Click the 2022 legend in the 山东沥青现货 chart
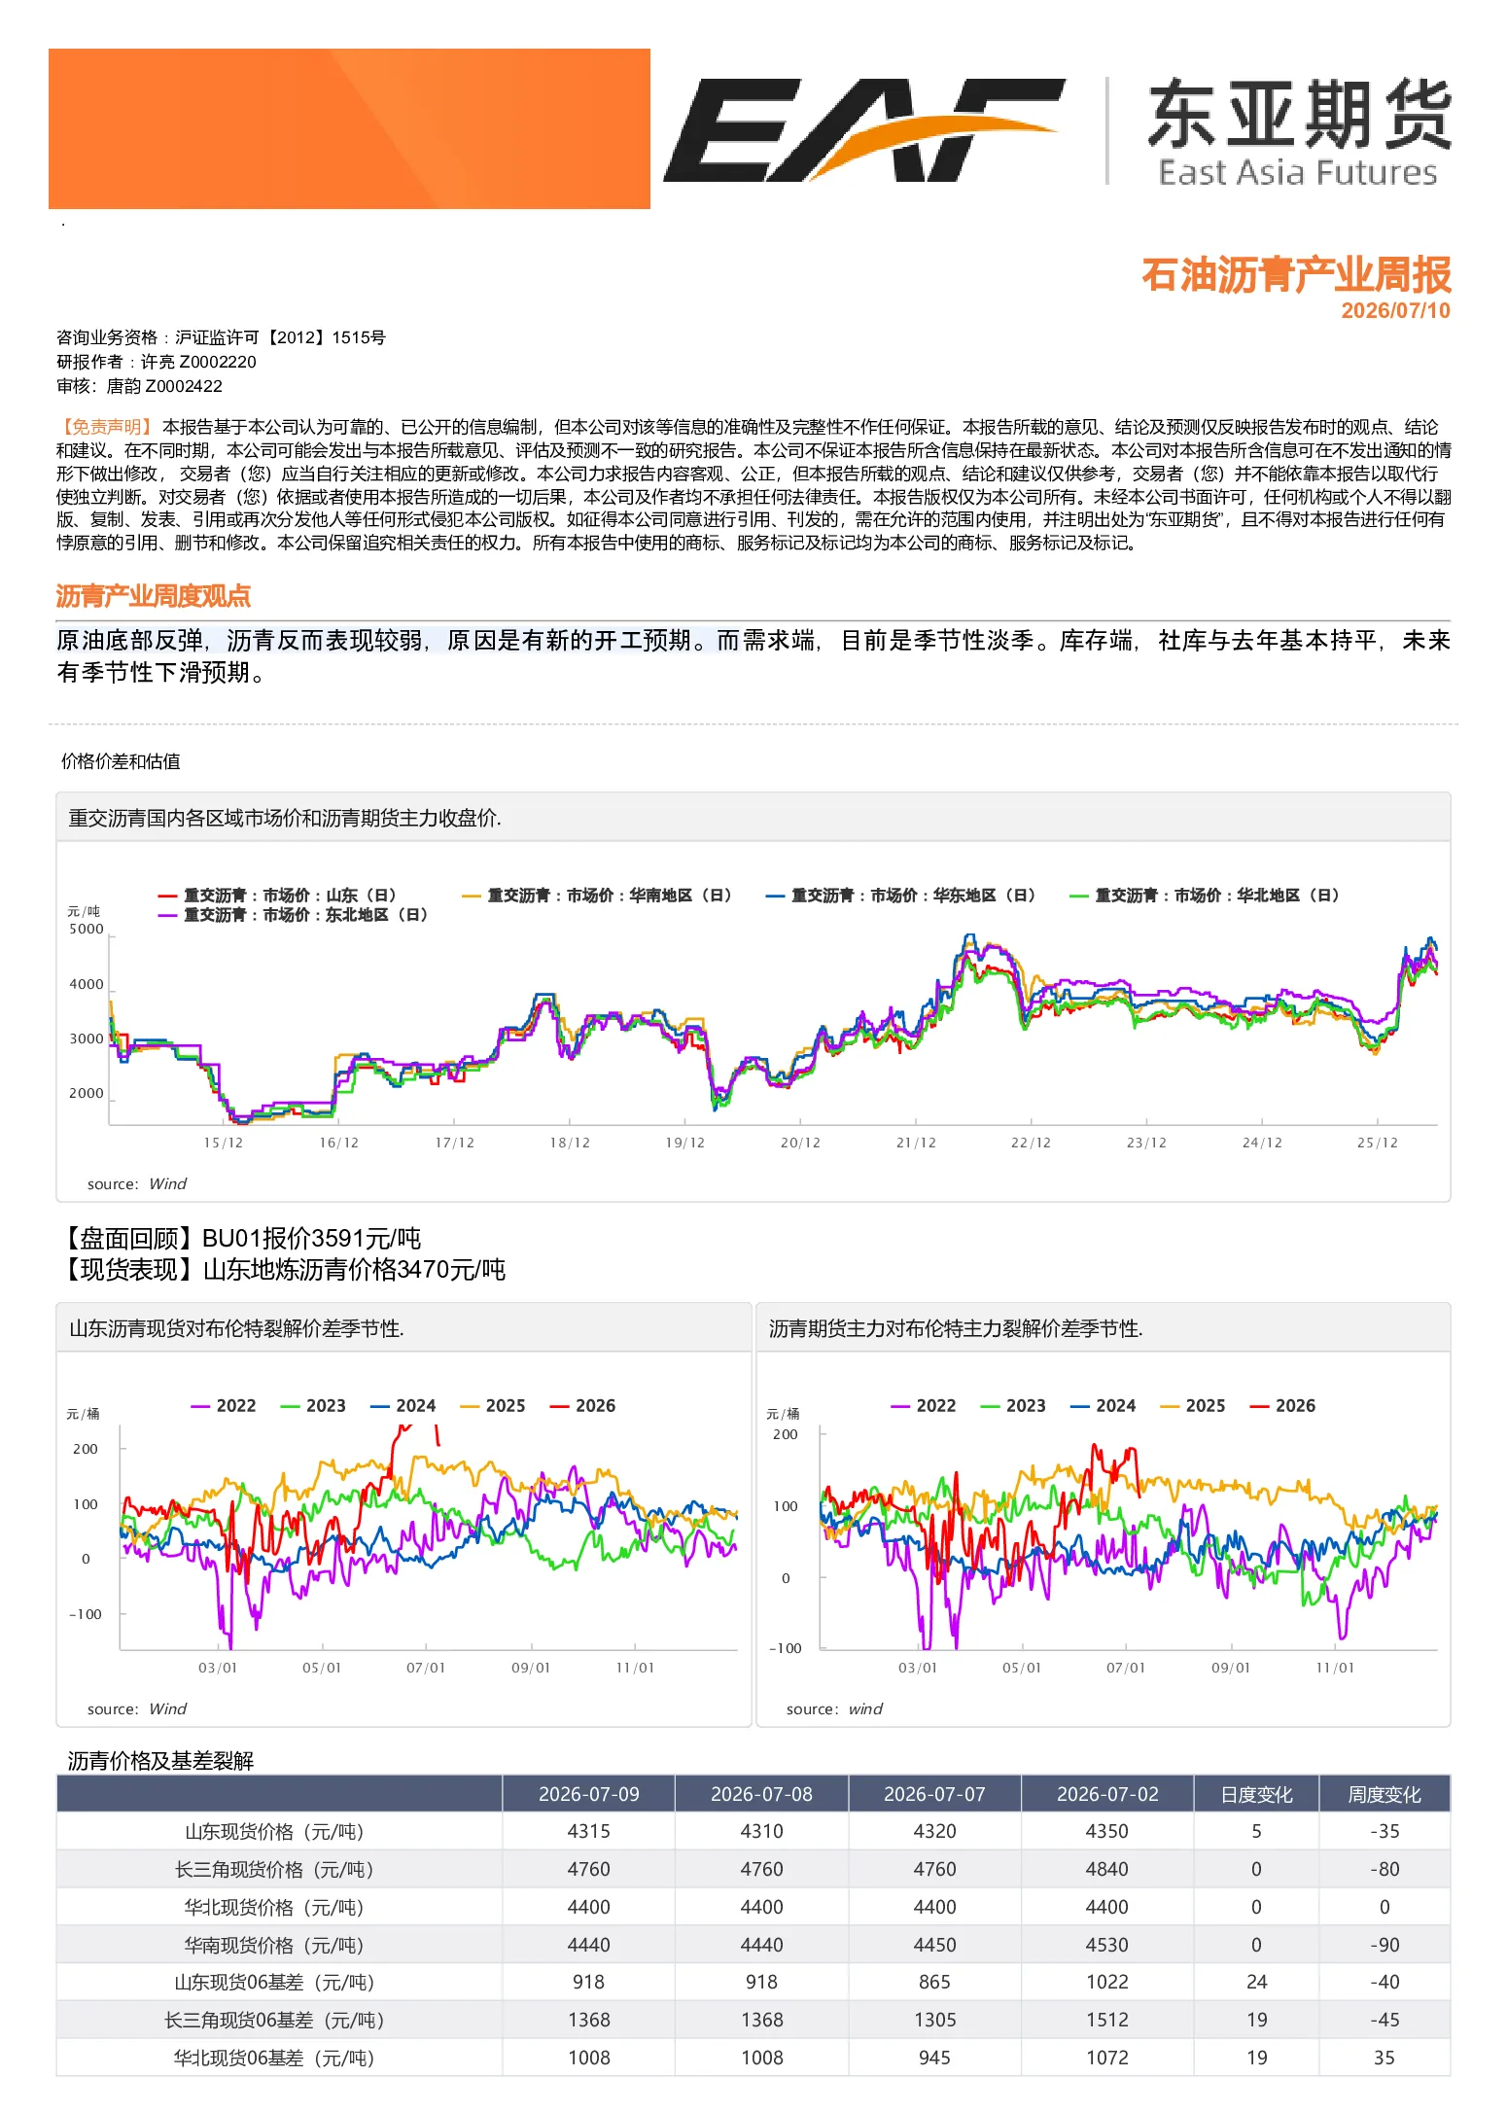 [224, 1406]
